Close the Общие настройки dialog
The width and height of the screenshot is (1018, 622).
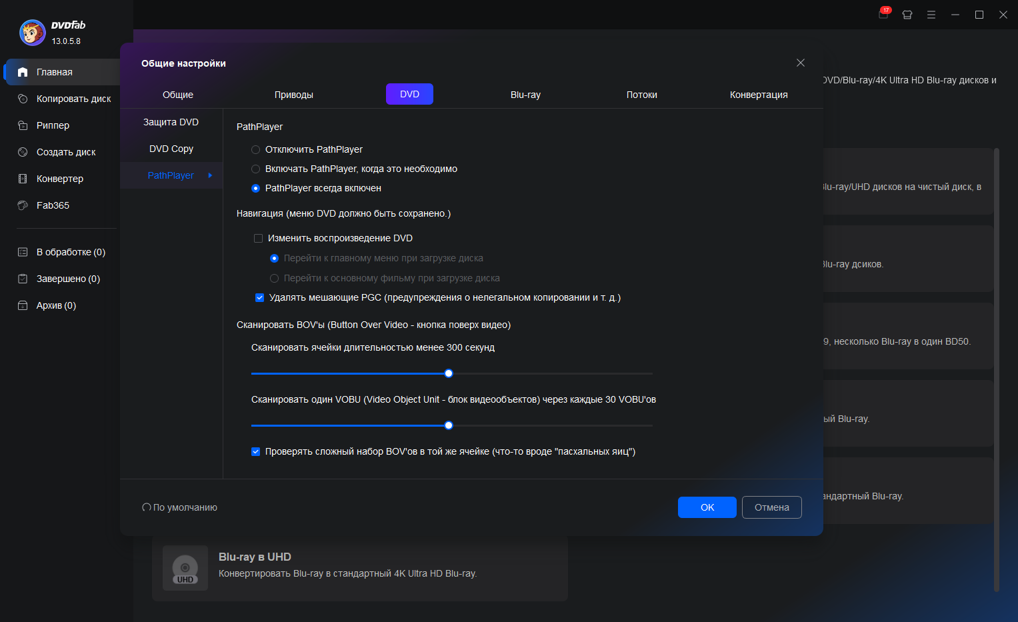801,63
